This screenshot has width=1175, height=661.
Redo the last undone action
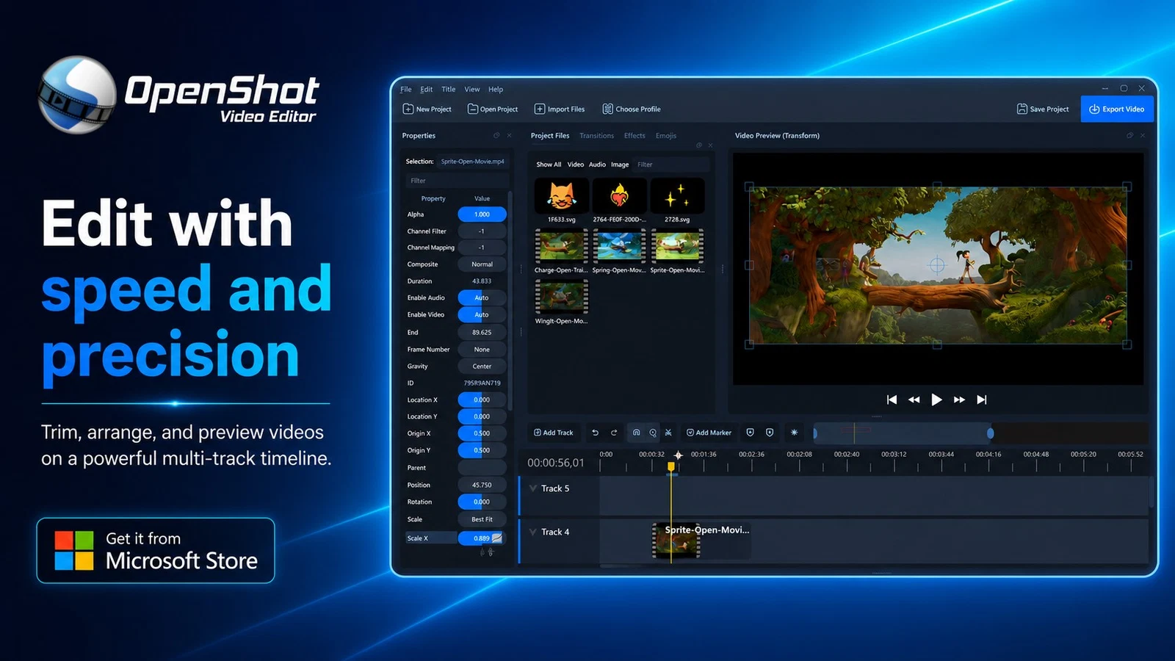614,433
